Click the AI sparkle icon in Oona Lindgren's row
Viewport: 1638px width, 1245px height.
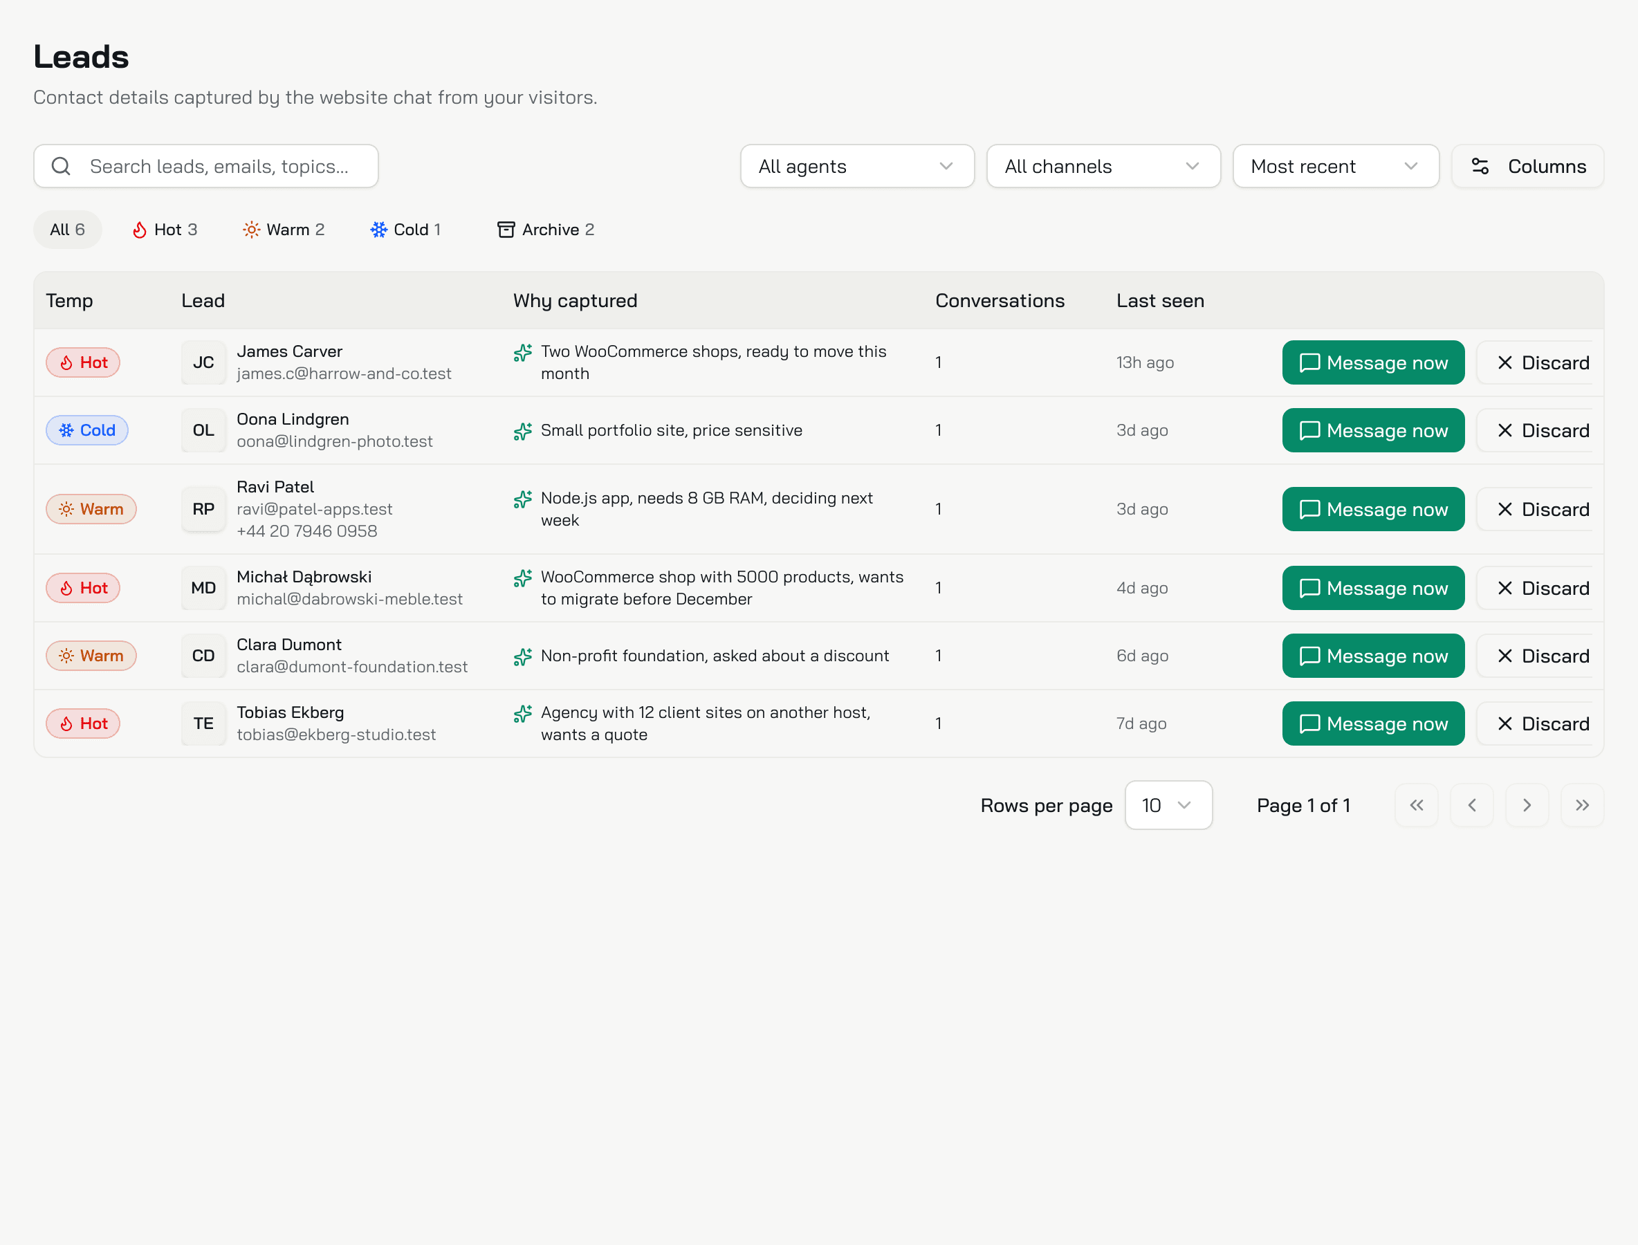pos(522,430)
